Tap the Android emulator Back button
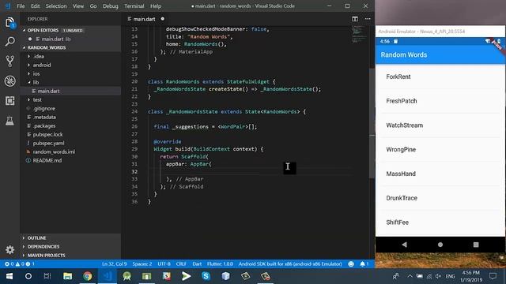 pyautogui.click(x=404, y=245)
